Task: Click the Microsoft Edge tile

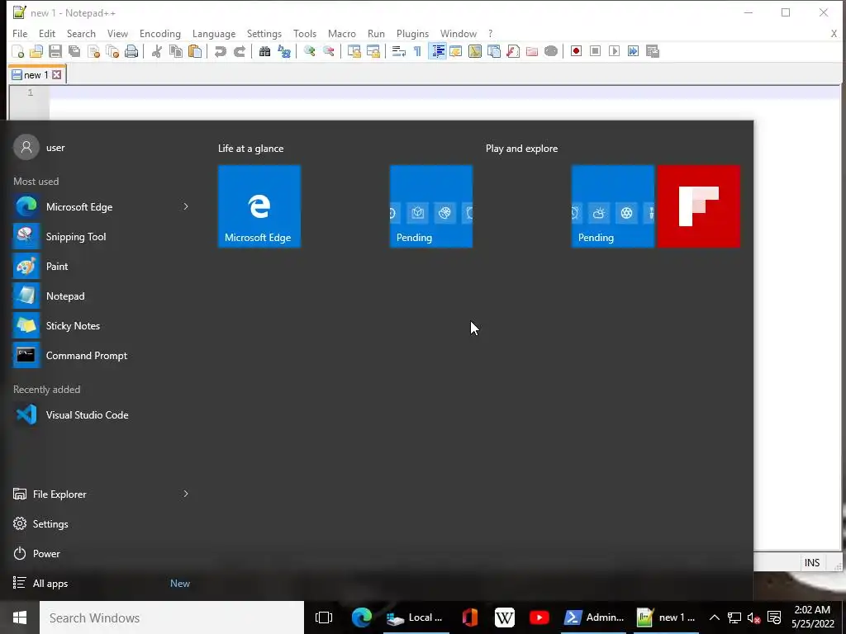Action: pos(259,206)
